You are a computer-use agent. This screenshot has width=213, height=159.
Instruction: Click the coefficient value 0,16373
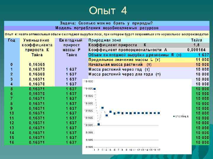(37, 69)
